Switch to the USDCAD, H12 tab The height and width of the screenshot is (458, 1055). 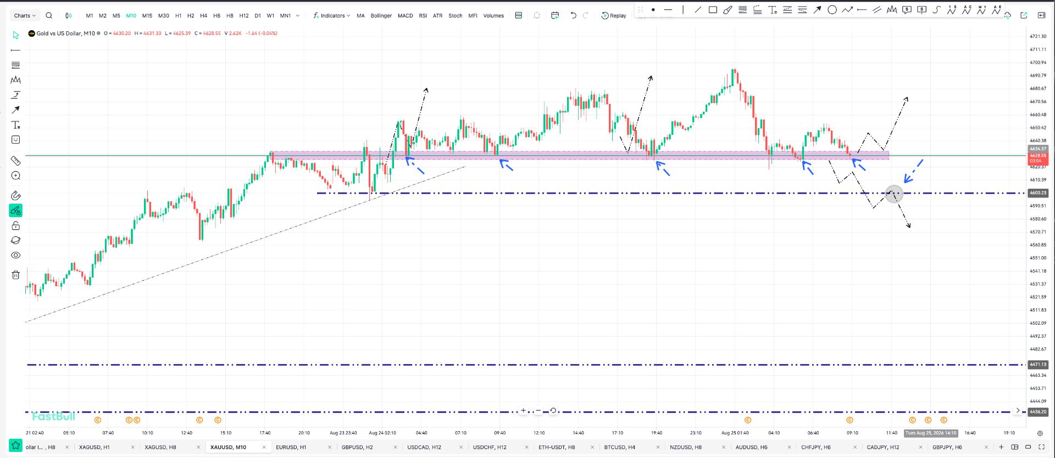[424, 447]
